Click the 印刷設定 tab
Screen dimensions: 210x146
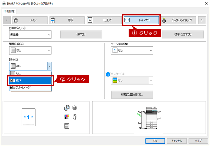[x=9, y=11]
